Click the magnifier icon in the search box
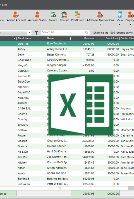 coord(87,32)
